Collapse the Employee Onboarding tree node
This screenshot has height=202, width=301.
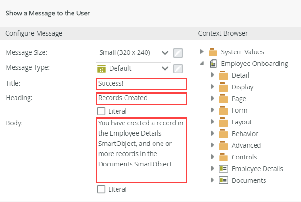click(202, 64)
